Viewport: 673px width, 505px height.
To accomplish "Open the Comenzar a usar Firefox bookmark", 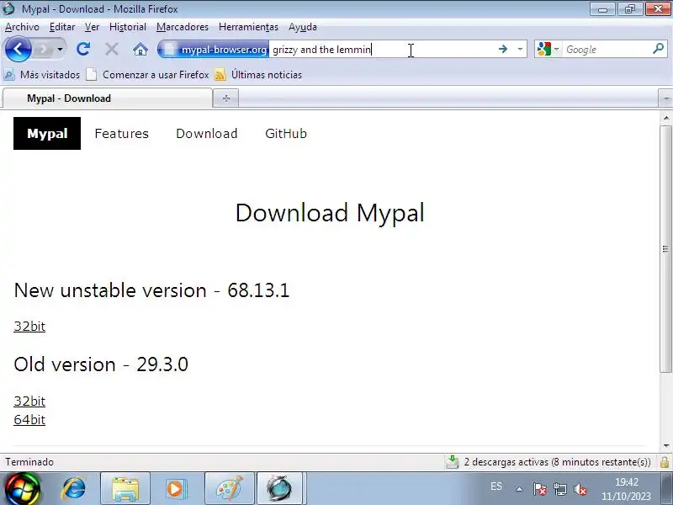I will pyautogui.click(x=148, y=75).
